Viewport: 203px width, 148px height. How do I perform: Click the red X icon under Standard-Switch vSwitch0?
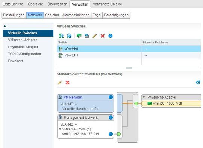coord(67,83)
